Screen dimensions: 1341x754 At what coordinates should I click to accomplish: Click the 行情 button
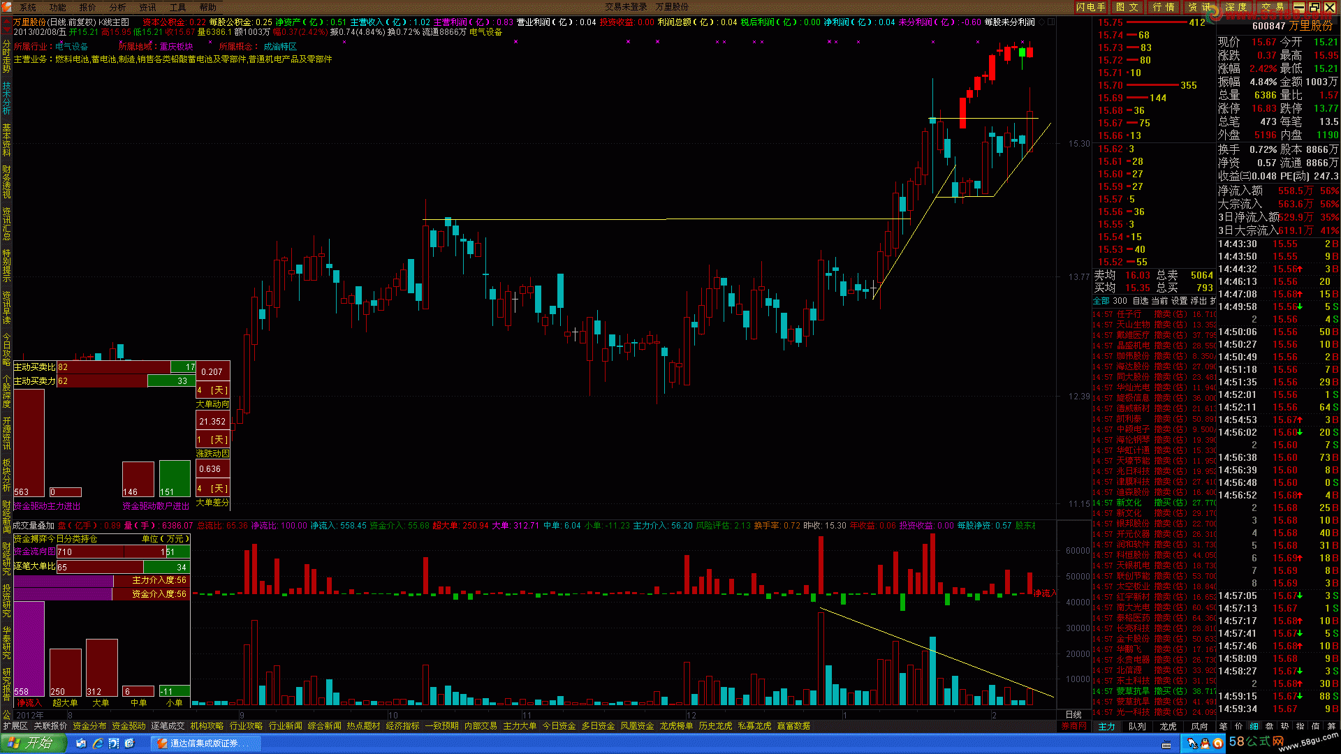point(1164,7)
